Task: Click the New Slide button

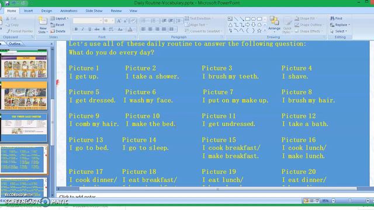Action: pos(43,25)
